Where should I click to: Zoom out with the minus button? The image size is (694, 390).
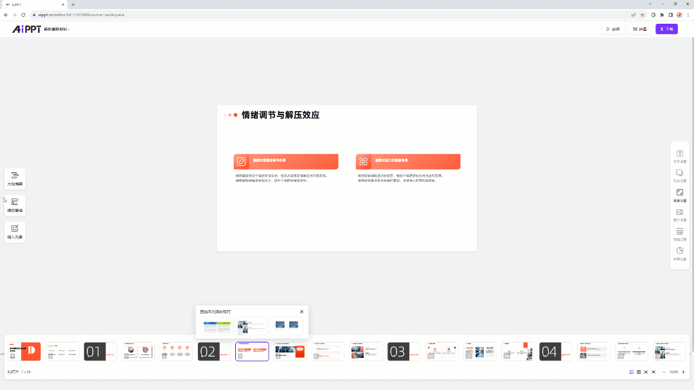tap(663, 372)
